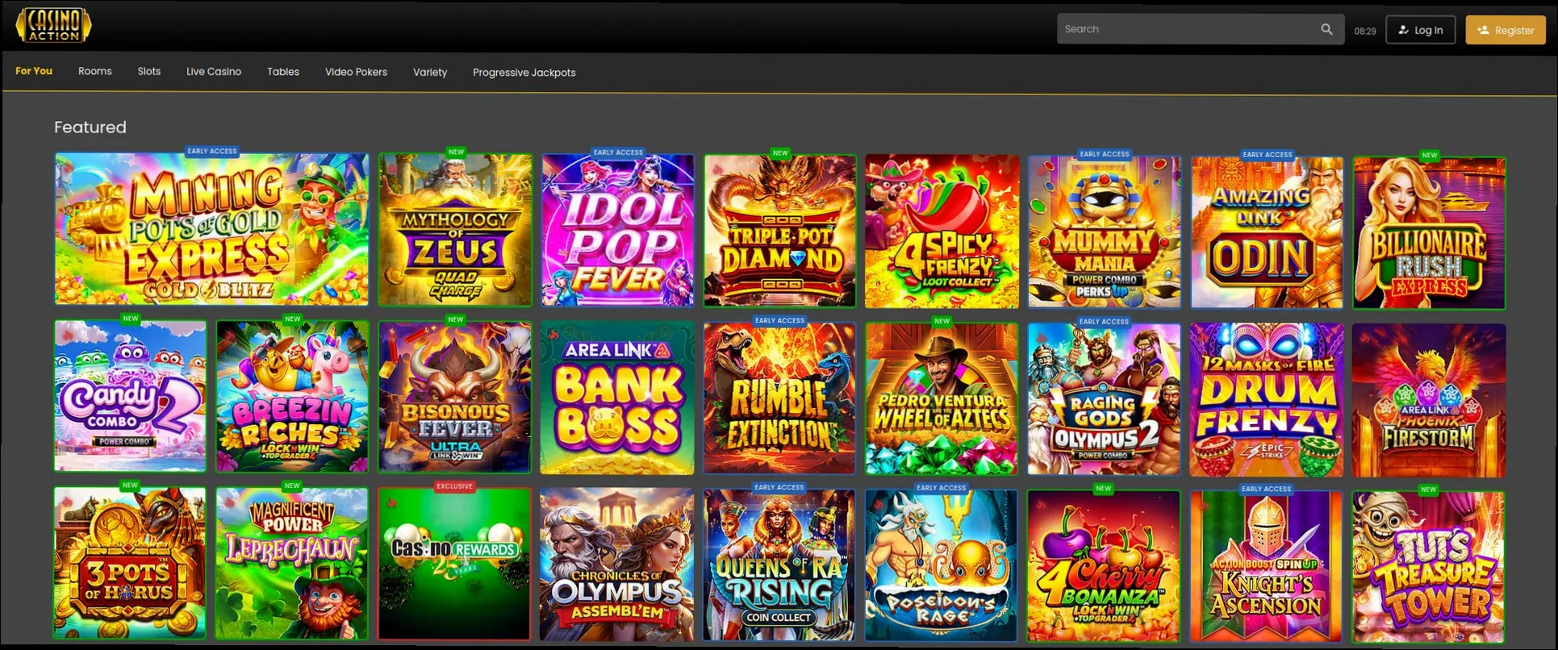
Task: Open Triple Pot Diamond game tile
Action: coord(780,231)
